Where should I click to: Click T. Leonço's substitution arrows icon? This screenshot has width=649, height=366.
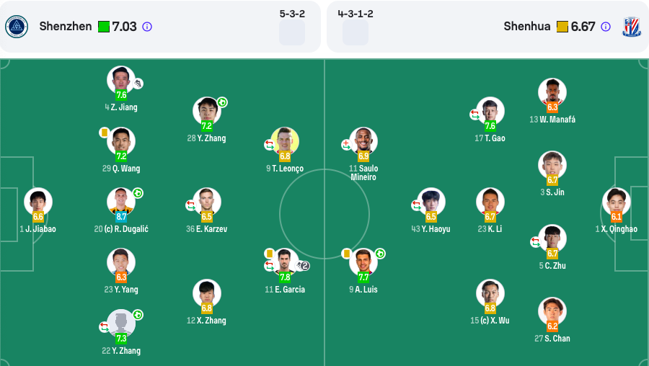[x=270, y=145]
